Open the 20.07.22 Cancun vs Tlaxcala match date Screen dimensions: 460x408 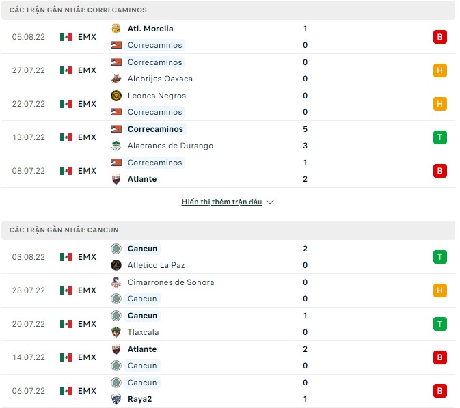click(x=29, y=324)
